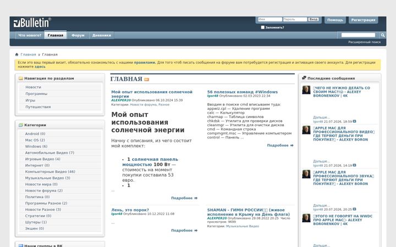
Task: Open the Mac OS (2) category
Action: click(x=35, y=140)
